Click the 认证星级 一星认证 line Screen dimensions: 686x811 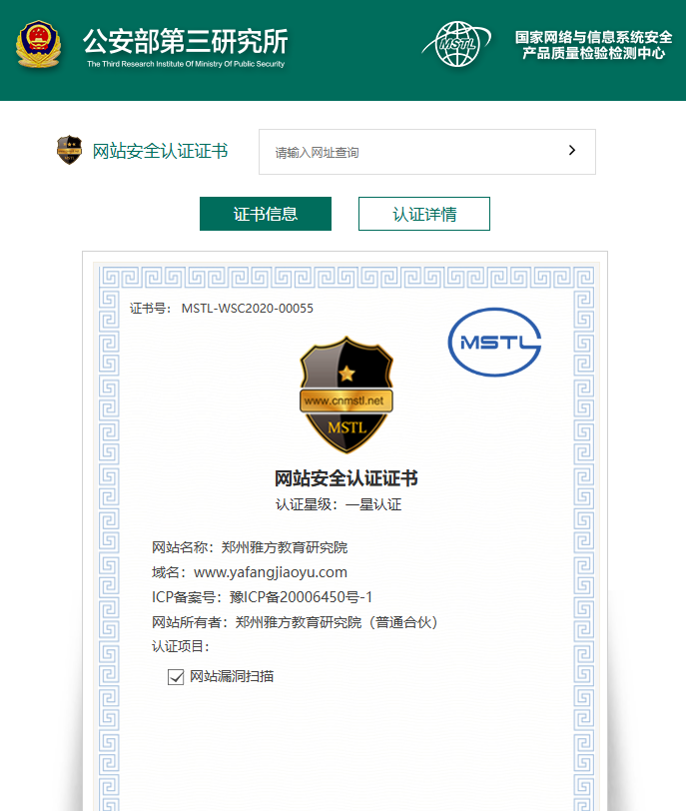(339, 504)
